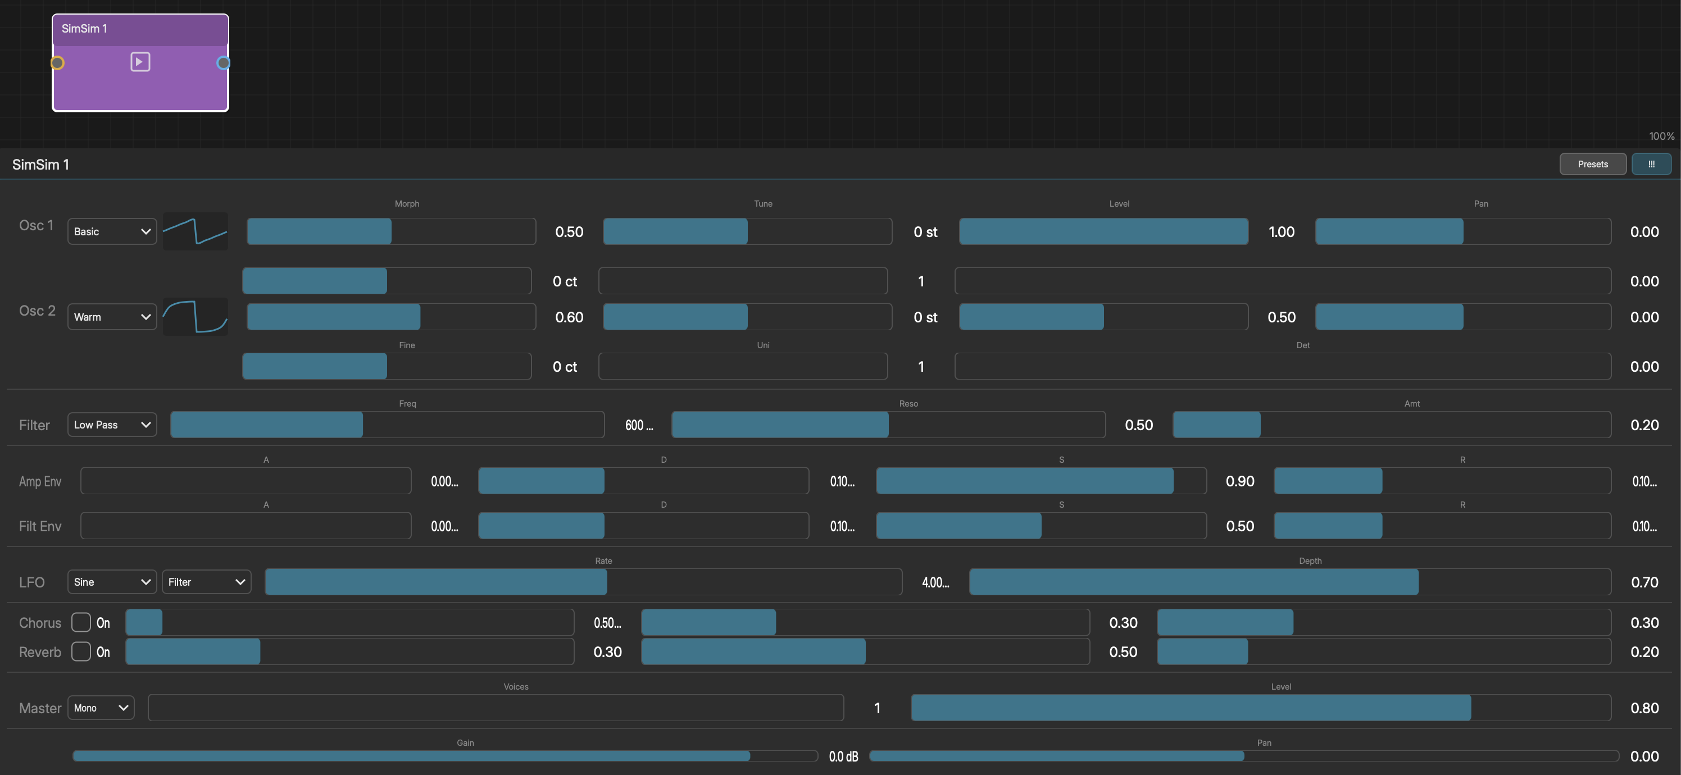1681x775 pixels.
Task: Adjust the LFO Rate slider
Action: pos(583,582)
